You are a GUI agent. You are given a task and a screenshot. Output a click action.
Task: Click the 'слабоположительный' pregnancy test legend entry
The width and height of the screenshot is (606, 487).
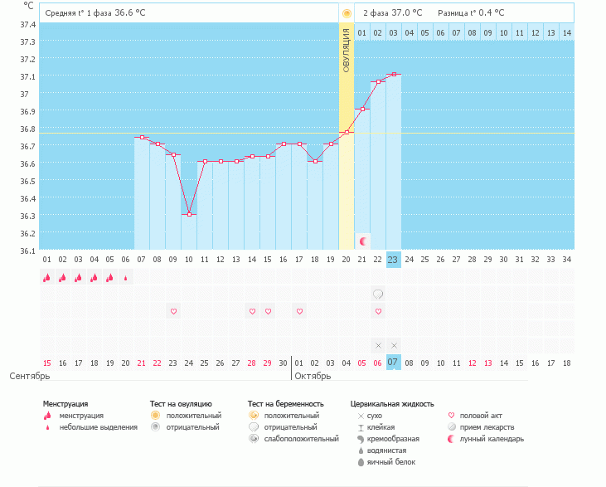pyautogui.click(x=299, y=438)
